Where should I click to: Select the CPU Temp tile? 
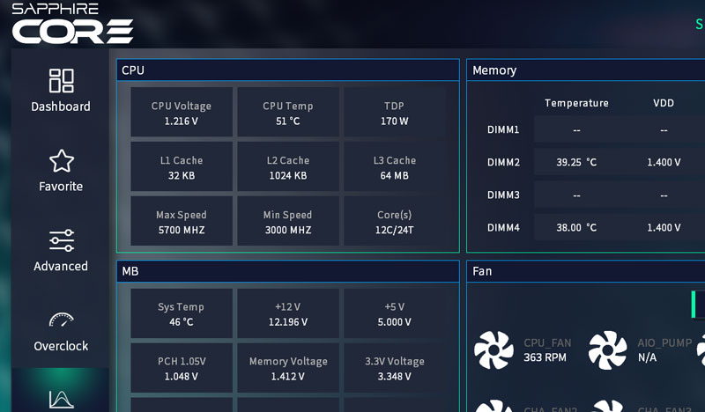288,113
